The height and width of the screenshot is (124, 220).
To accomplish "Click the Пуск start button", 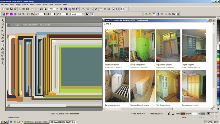I will 4,122.
